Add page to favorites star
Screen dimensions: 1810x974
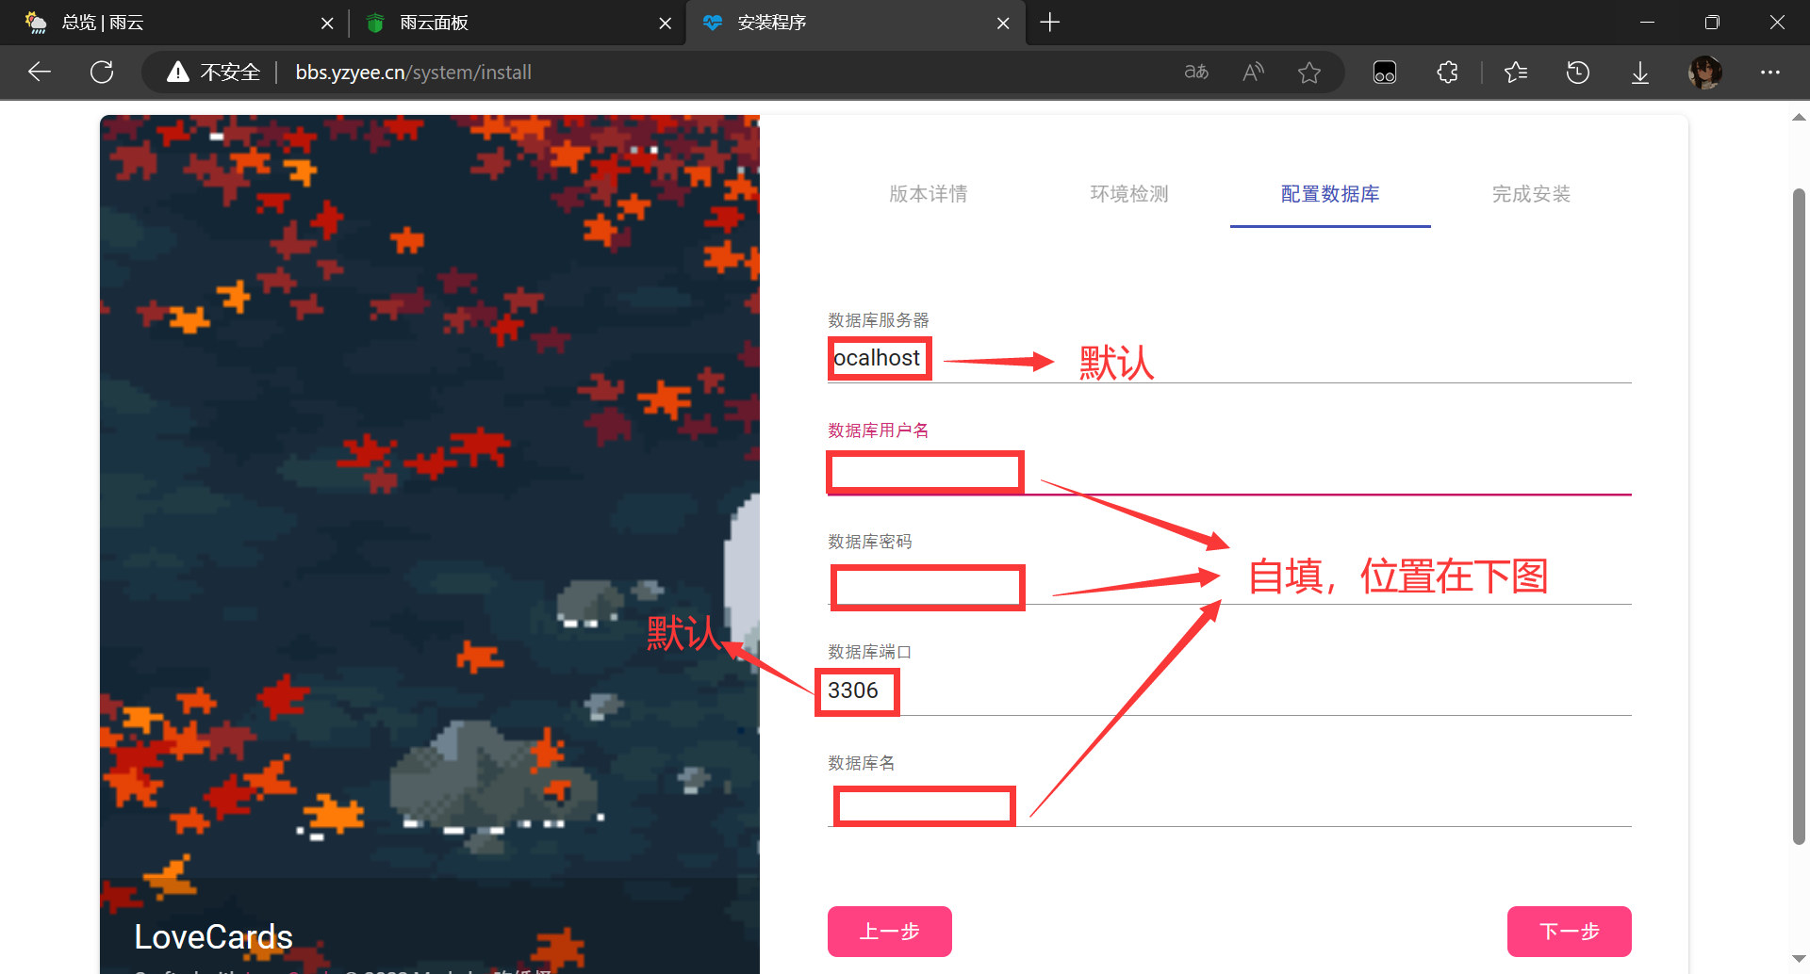1309,72
